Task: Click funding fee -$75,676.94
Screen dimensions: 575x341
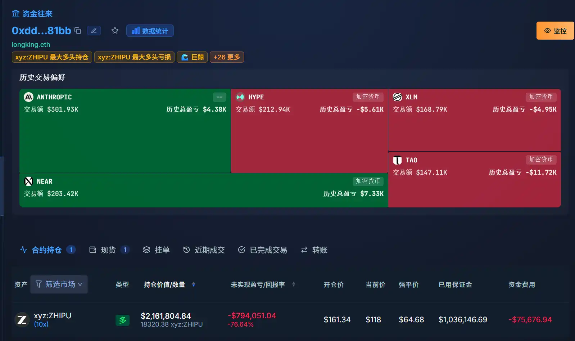Action: (530, 320)
